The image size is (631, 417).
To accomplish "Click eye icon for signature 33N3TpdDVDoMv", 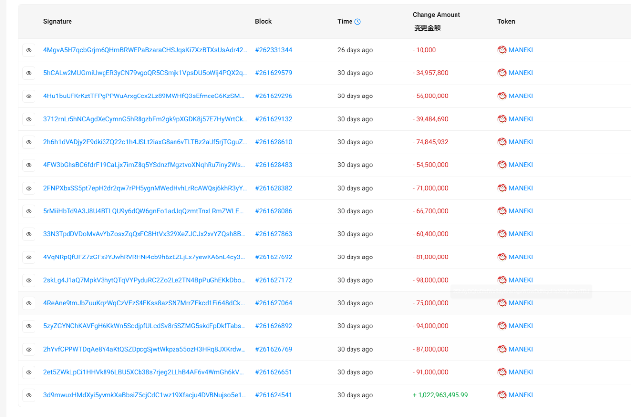I will point(29,234).
